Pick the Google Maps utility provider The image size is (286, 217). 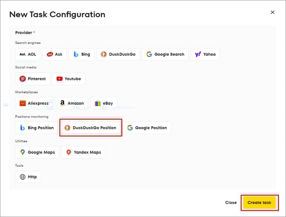click(x=37, y=152)
